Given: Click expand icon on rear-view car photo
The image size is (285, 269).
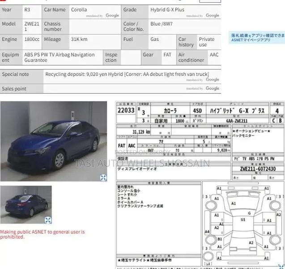Looking at the screenshot, I should coord(48,220).
